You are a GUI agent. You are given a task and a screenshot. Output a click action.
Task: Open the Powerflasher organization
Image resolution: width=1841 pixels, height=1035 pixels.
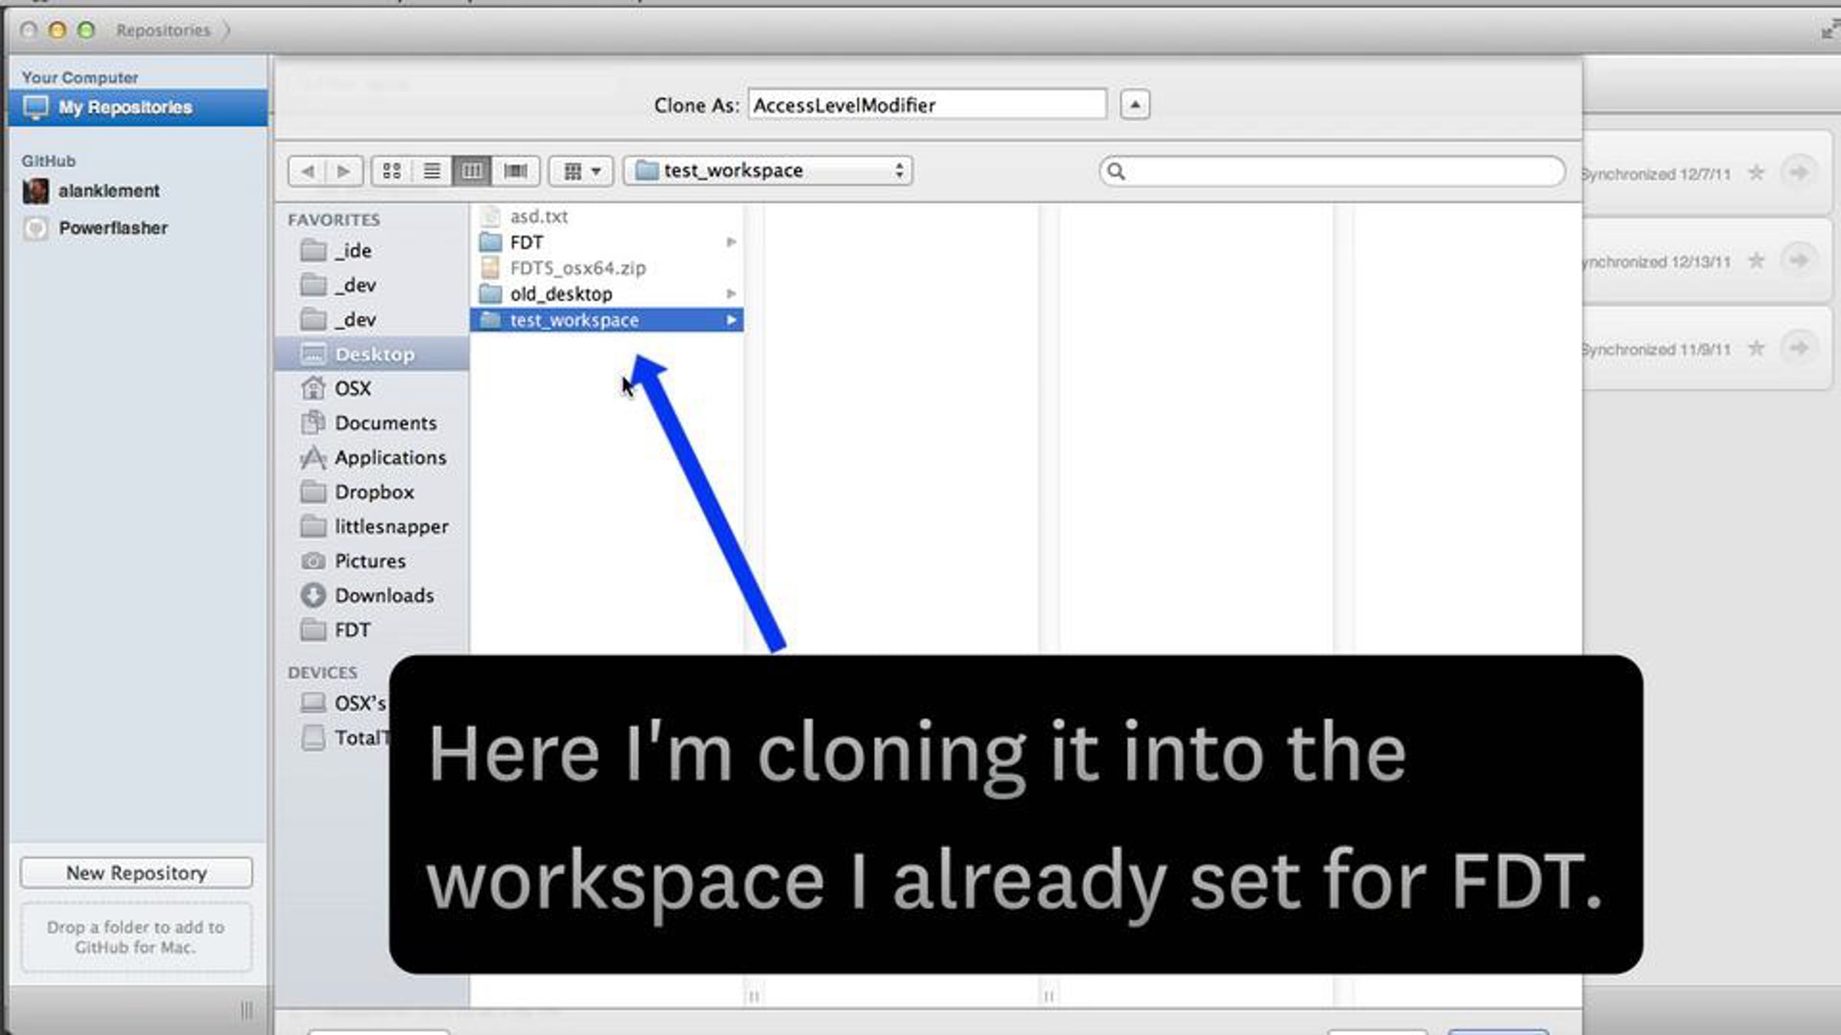(113, 228)
